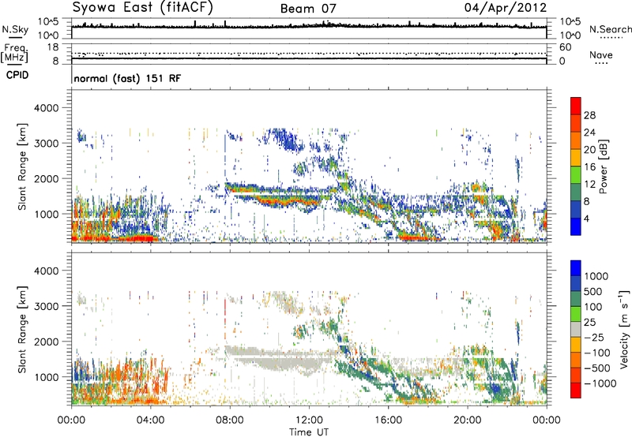This screenshot has width=632, height=437.
Task: Select the '18' tick on the frequency axis
Action: 53,47
